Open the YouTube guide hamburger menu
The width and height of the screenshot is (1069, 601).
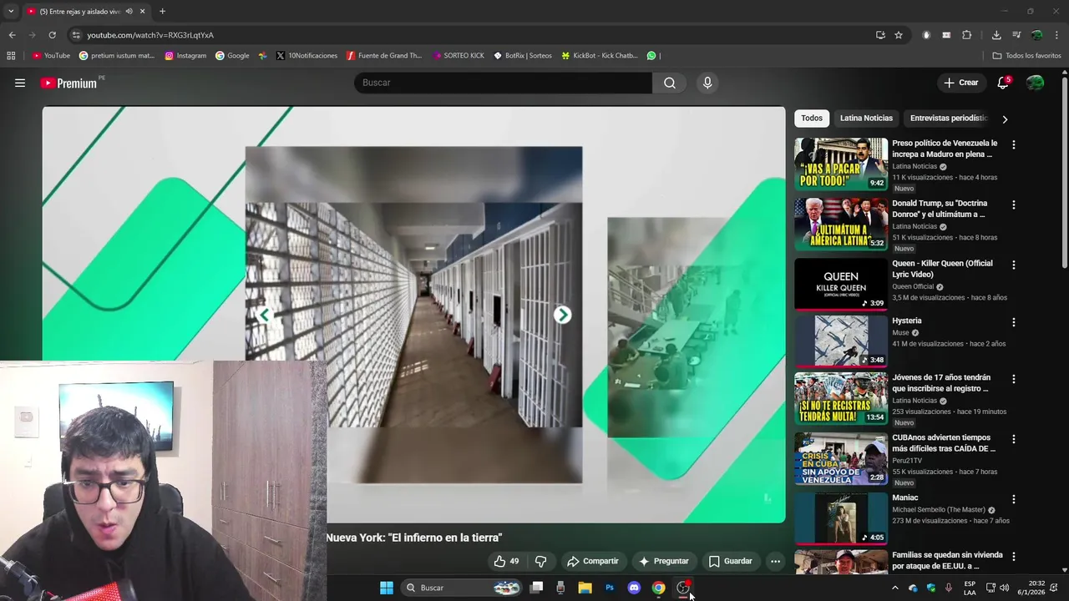(20, 83)
